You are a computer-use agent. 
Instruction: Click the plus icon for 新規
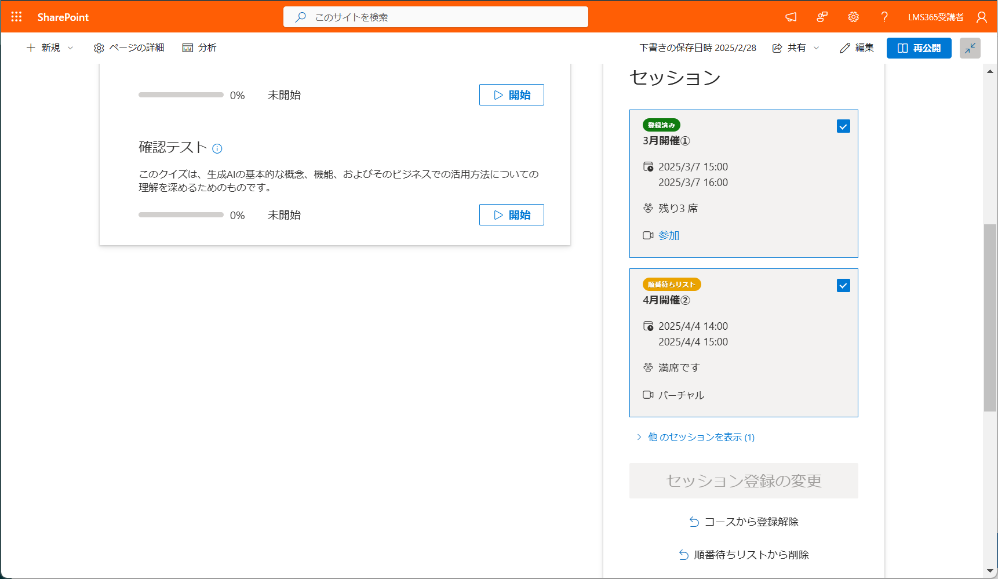(x=31, y=48)
